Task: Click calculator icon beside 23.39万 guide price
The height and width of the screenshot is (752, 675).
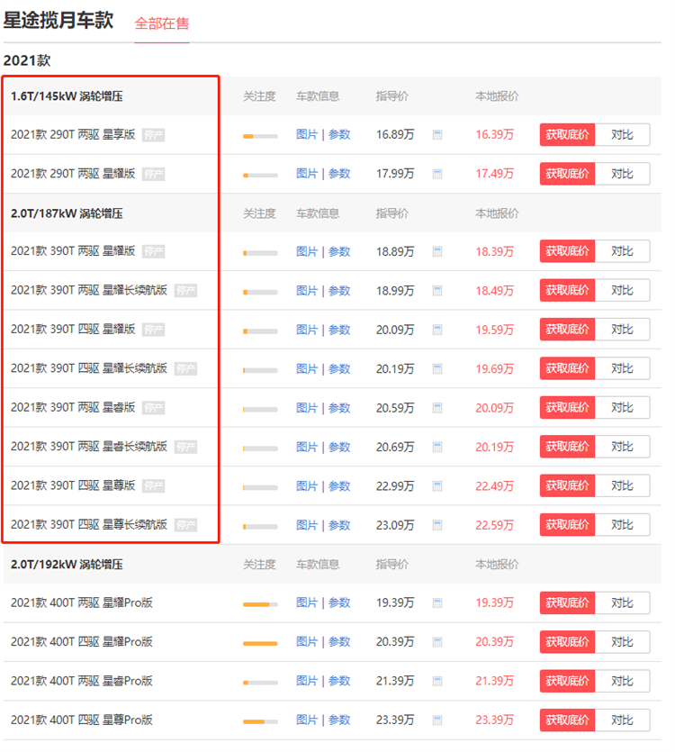Action: (437, 720)
